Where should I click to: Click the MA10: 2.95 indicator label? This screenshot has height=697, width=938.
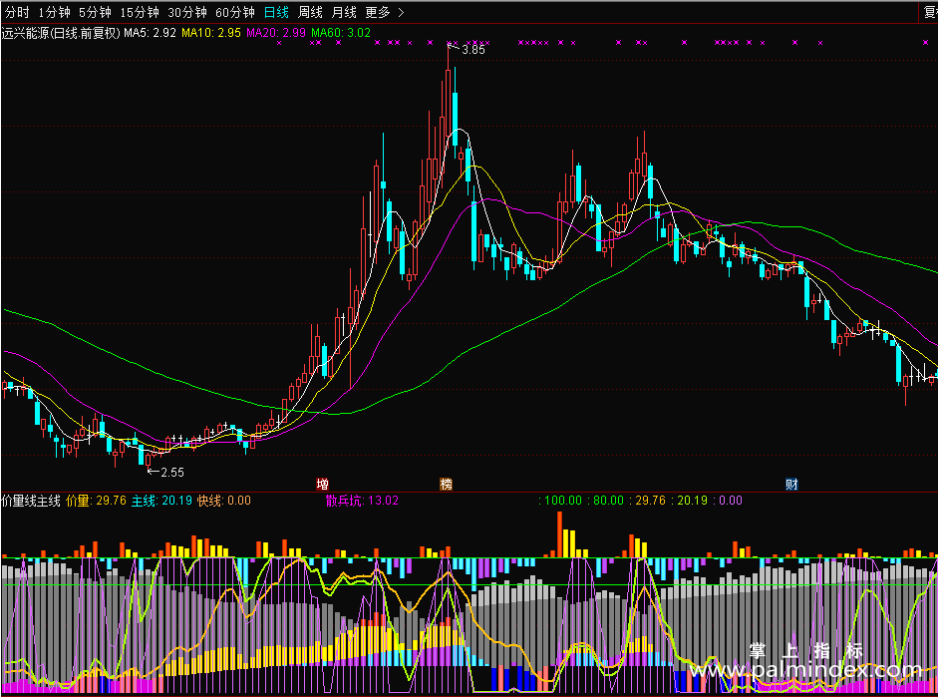coord(211,33)
